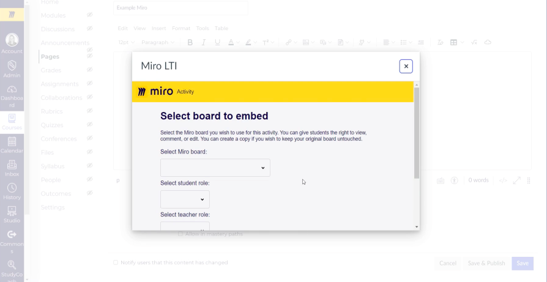547x282 pixels.
Task: Click the dialog scrollbar up arrow
Action: (417, 84)
